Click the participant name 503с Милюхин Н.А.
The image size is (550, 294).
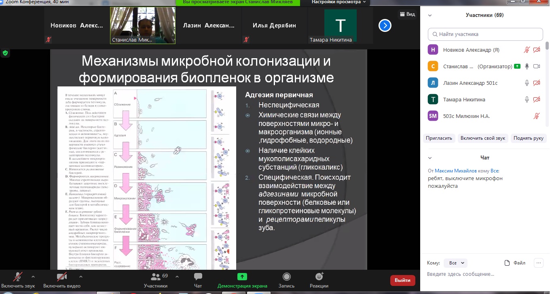[x=466, y=116]
